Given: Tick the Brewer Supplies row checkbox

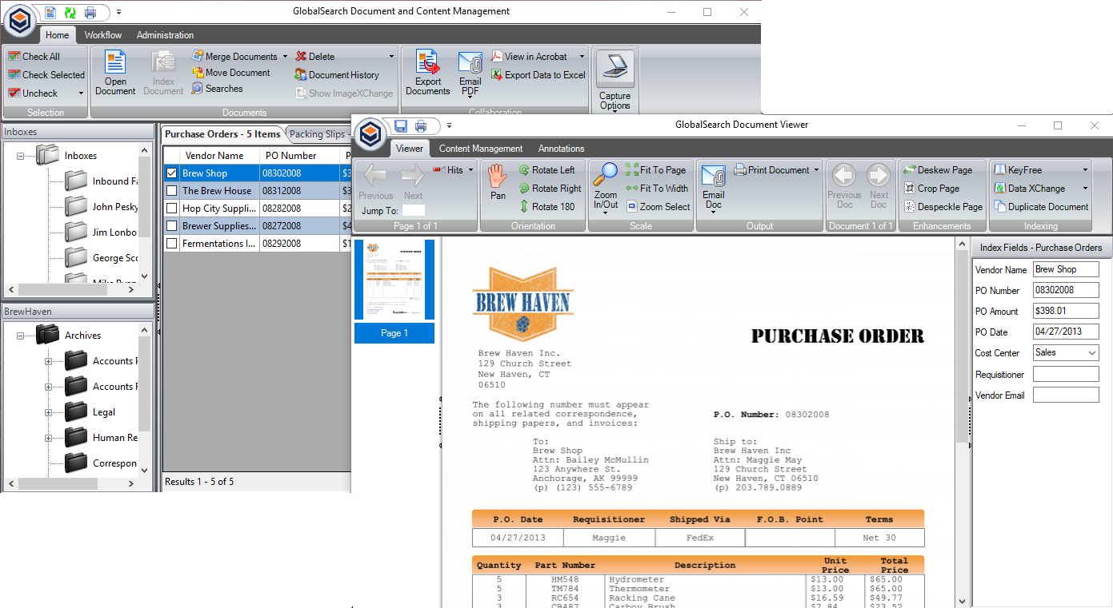Looking at the screenshot, I should pyautogui.click(x=171, y=226).
